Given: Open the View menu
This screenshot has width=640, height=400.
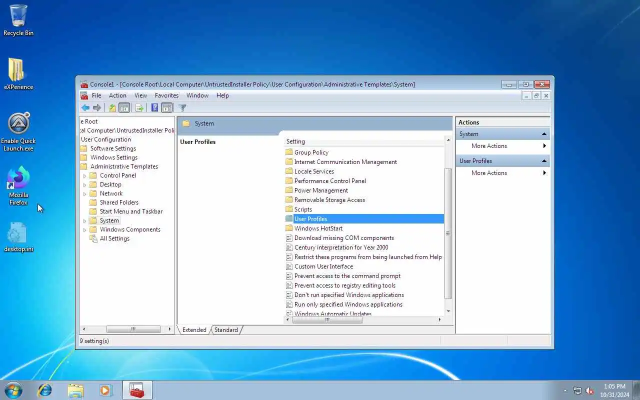Looking at the screenshot, I should coord(140,95).
